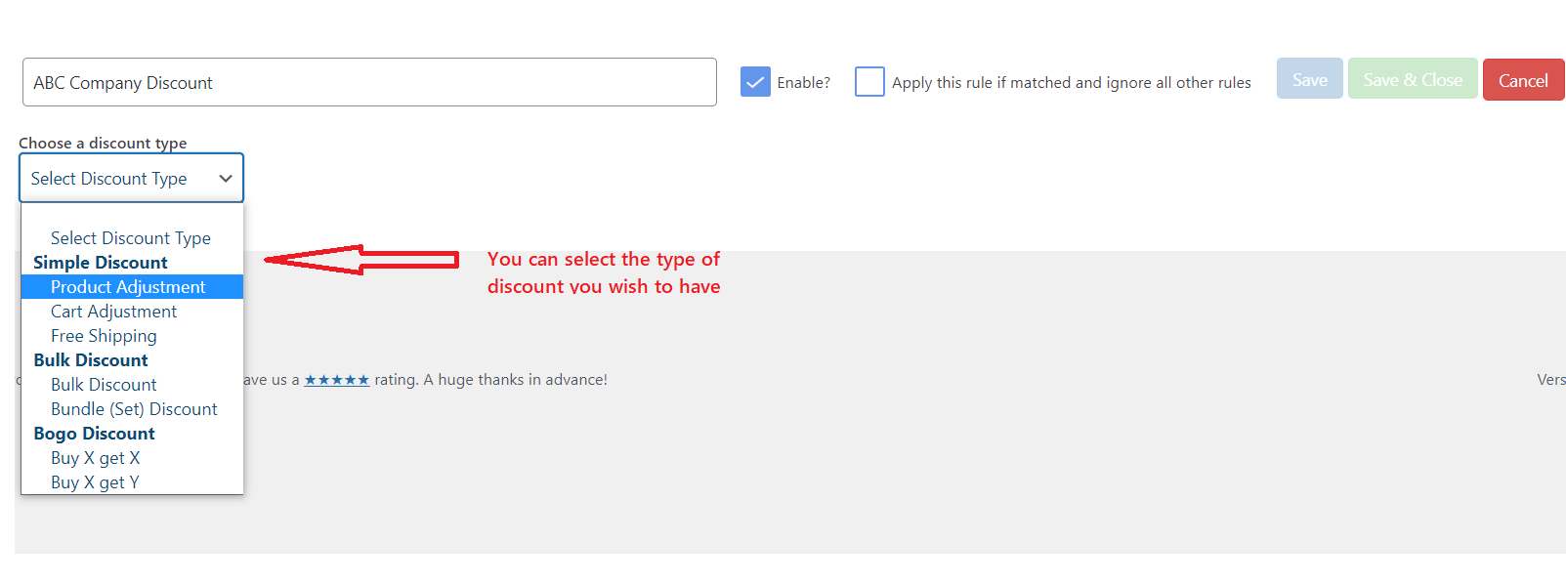Select the Bulk Discount option

(x=104, y=385)
